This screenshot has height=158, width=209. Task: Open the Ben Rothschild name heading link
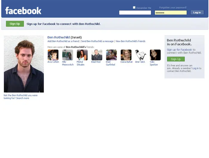tap(59, 37)
